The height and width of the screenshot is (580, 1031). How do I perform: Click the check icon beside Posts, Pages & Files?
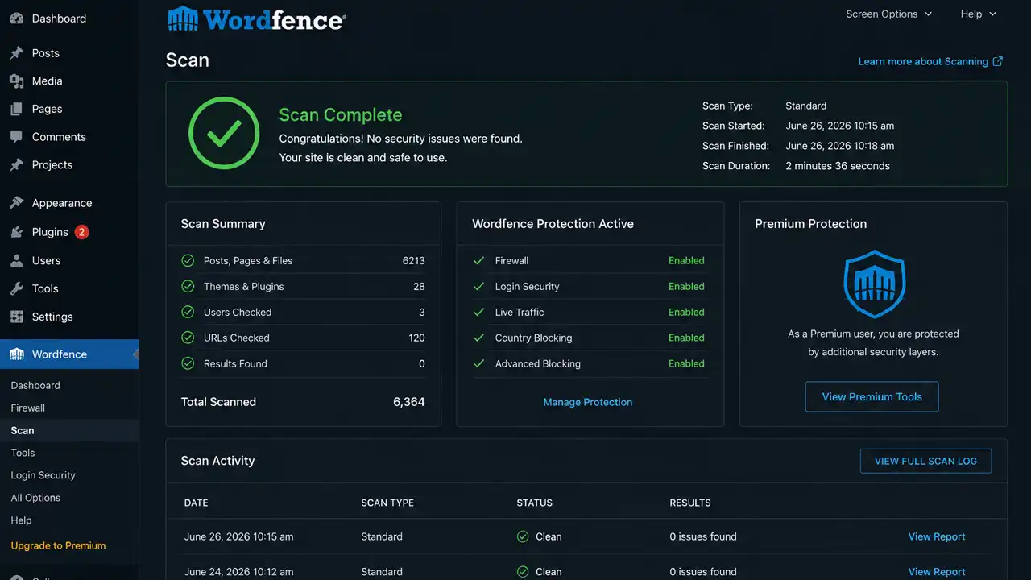click(x=188, y=260)
